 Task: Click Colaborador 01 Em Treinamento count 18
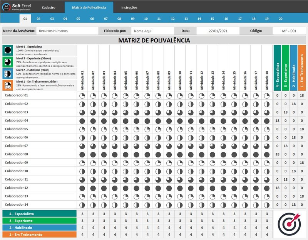[302, 95]
